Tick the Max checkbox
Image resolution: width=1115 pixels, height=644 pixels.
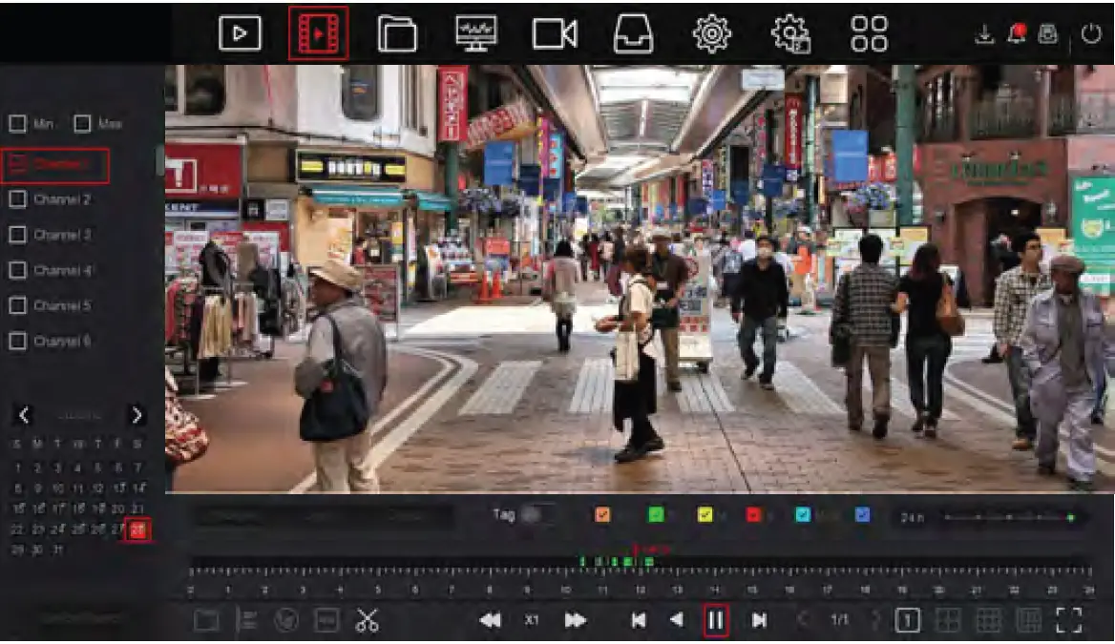(x=82, y=123)
